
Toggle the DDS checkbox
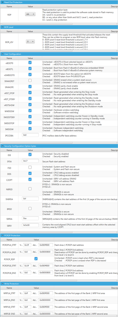(x=30, y=173)
